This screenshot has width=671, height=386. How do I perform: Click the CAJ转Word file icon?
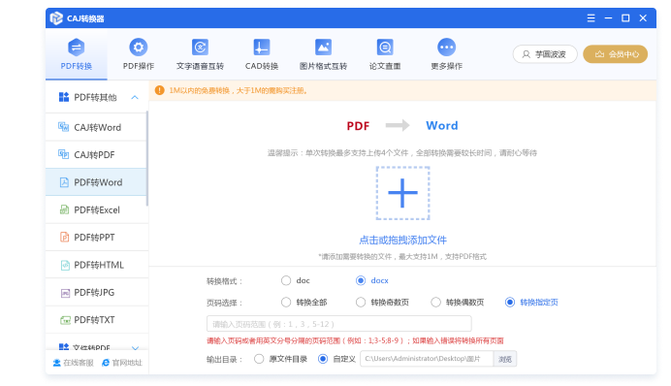pyautogui.click(x=63, y=127)
